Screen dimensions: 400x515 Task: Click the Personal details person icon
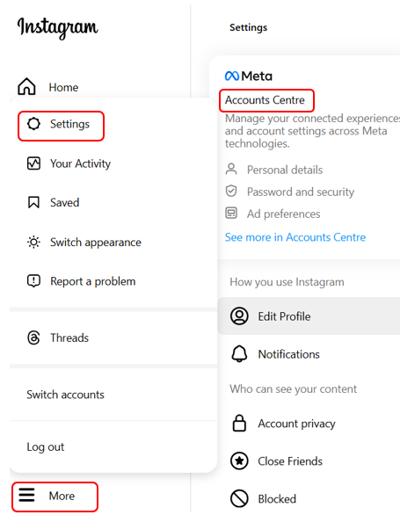tap(231, 169)
